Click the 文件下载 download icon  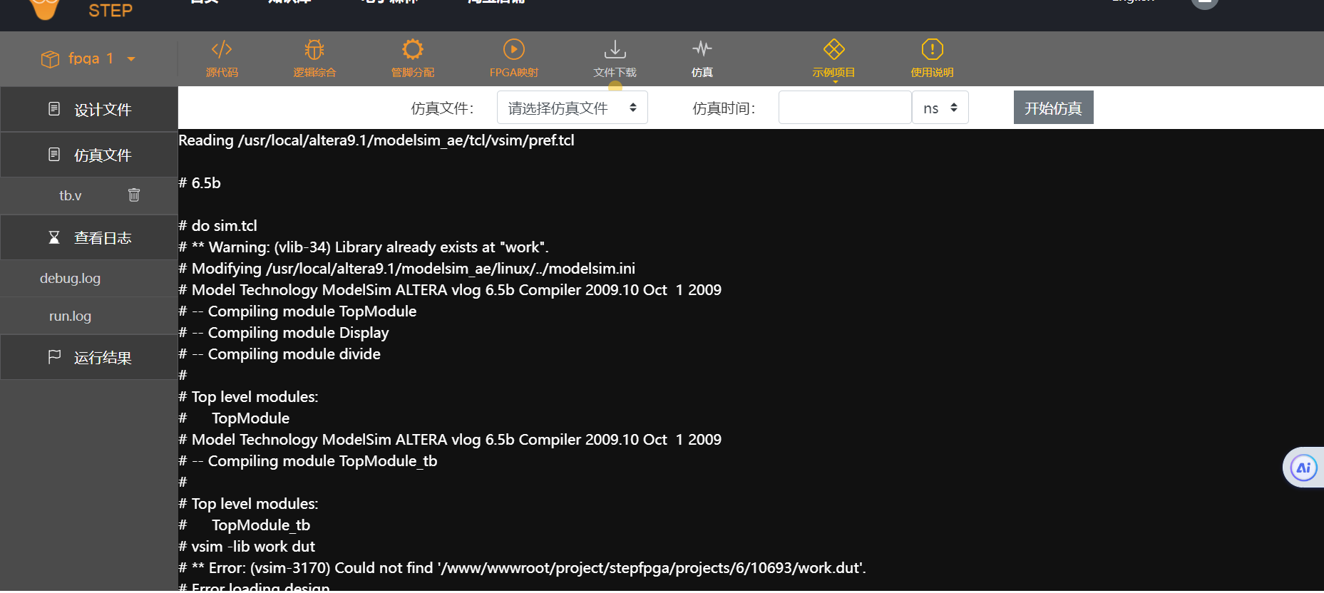[x=615, y=50]
